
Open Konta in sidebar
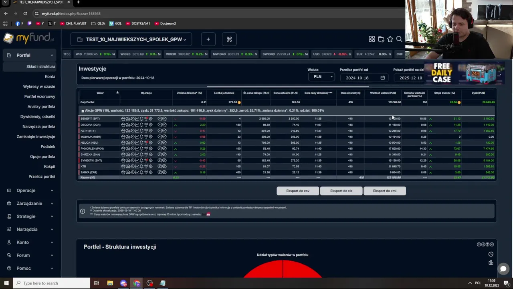(50, 77)
